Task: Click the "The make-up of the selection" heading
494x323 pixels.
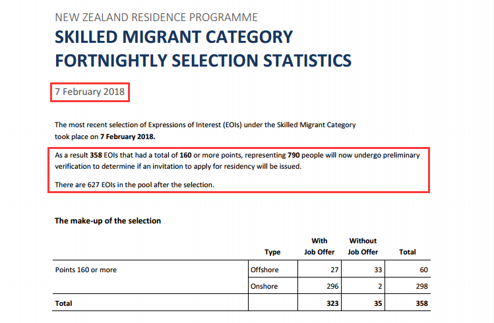Action: (x=108, y=221)
